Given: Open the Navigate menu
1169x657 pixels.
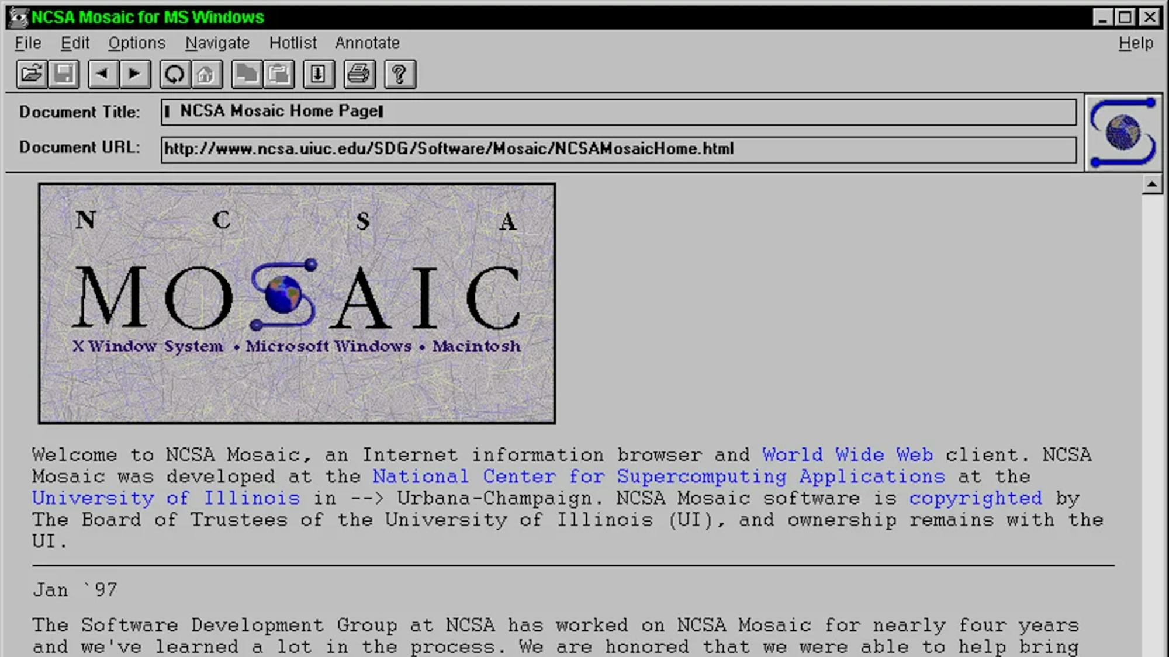Looking at the screenshot, I should [x=217, y=43].
